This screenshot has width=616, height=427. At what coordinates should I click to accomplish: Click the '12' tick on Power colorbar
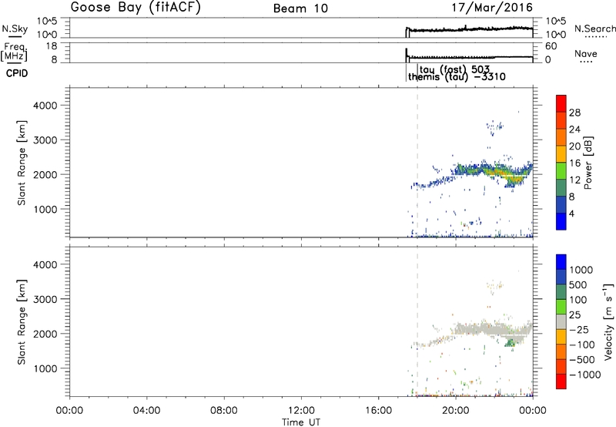point(574,180)
